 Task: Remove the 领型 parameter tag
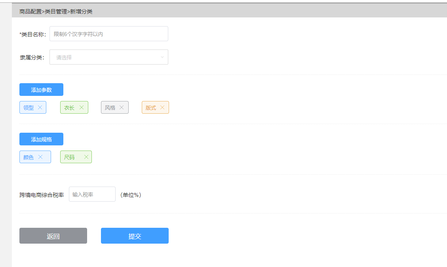click(40, 107)
